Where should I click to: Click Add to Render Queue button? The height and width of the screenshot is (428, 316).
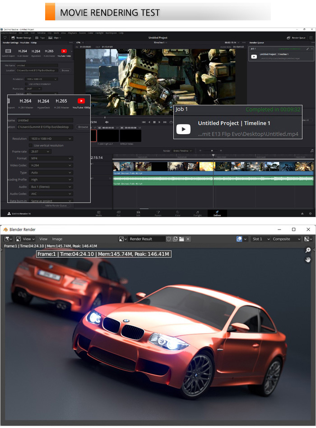pos(56,206)
